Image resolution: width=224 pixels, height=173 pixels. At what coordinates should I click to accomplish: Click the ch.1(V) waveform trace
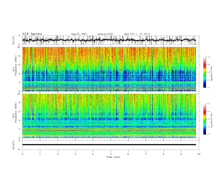pyautogui.click(x=109, y=40)
